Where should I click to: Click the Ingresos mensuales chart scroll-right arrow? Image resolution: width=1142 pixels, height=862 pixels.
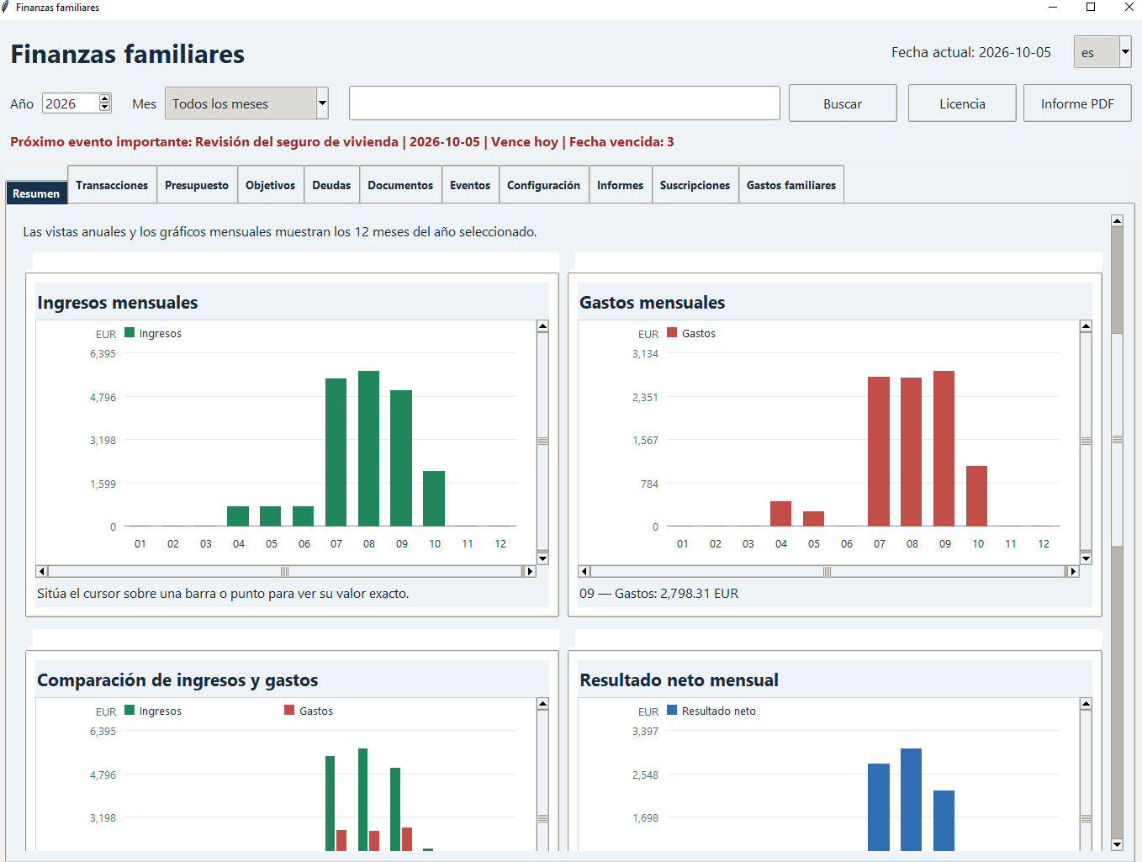pos(529,571)
